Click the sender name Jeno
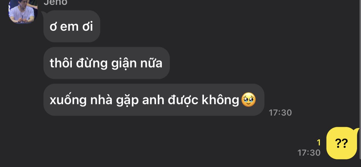 click(x=55, y=3)
